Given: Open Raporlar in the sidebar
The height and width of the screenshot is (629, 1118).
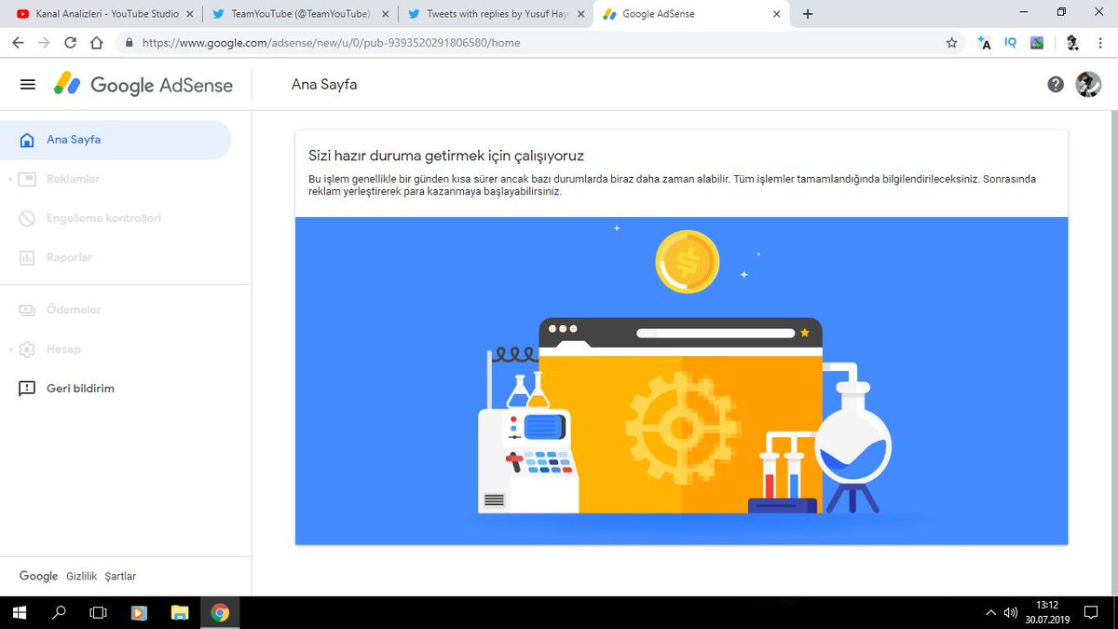Looking at the screenshot, I should [116, 257].
